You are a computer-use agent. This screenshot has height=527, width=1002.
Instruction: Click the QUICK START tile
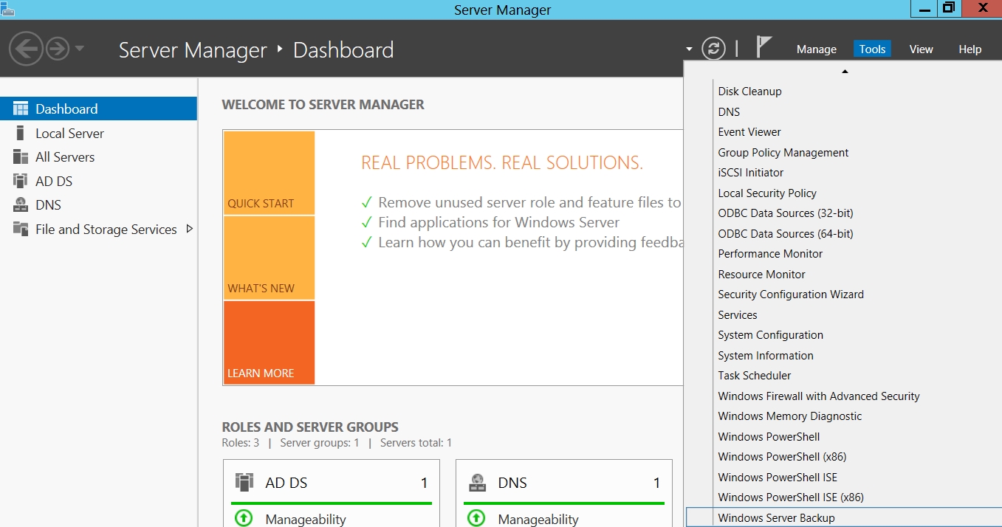pos(269,173)
